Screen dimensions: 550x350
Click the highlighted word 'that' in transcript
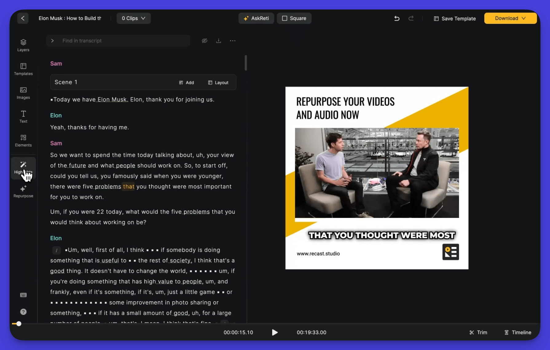tap(129, 186)
